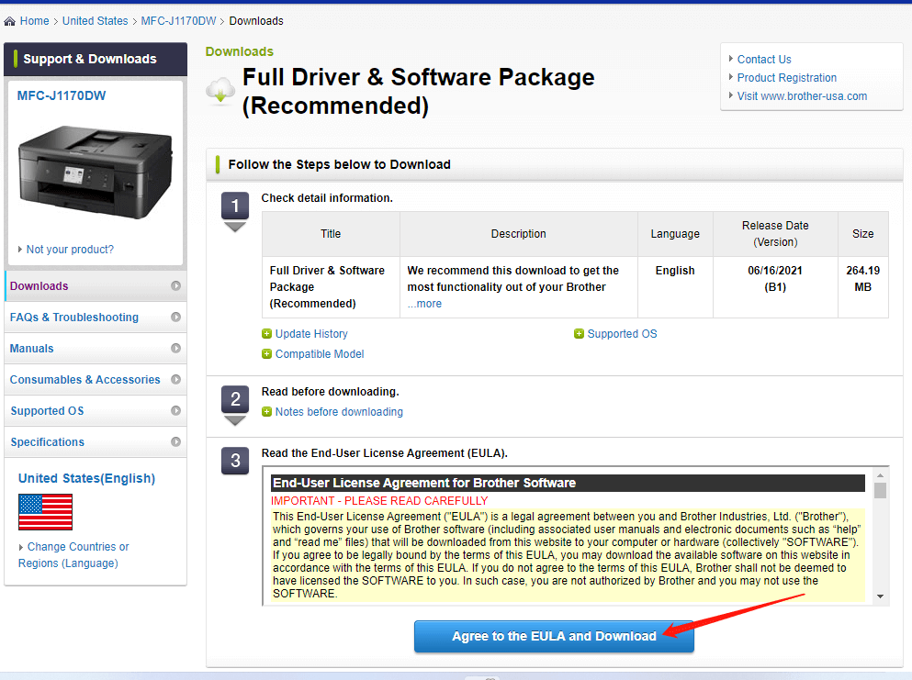
Task: Click the MFC-J1170DW printer image
Action: 96,173
